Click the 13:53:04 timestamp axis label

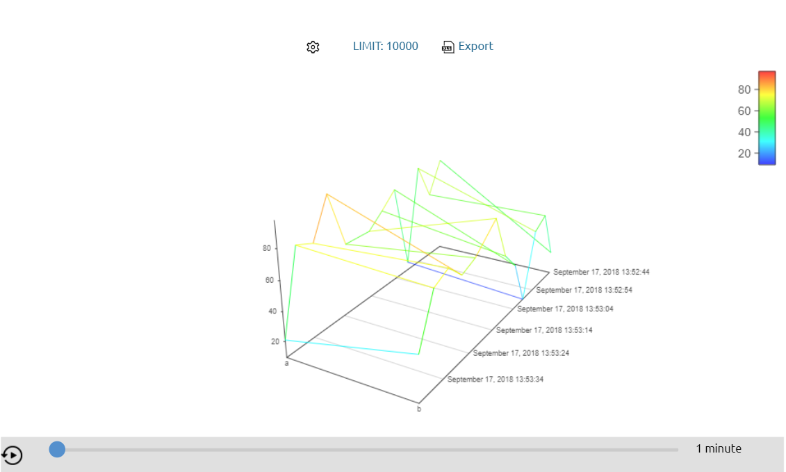(565, 309)
